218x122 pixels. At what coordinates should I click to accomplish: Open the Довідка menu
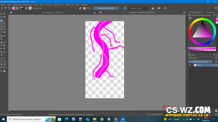point(85,5)
